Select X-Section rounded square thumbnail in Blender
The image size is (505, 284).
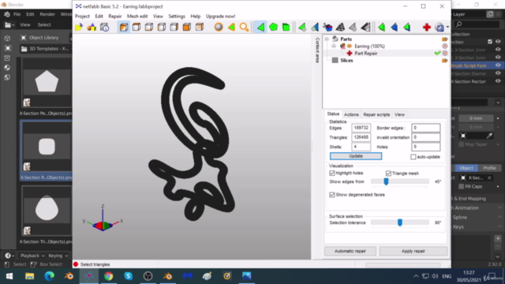pyautogui.click(x=47, y=147)
